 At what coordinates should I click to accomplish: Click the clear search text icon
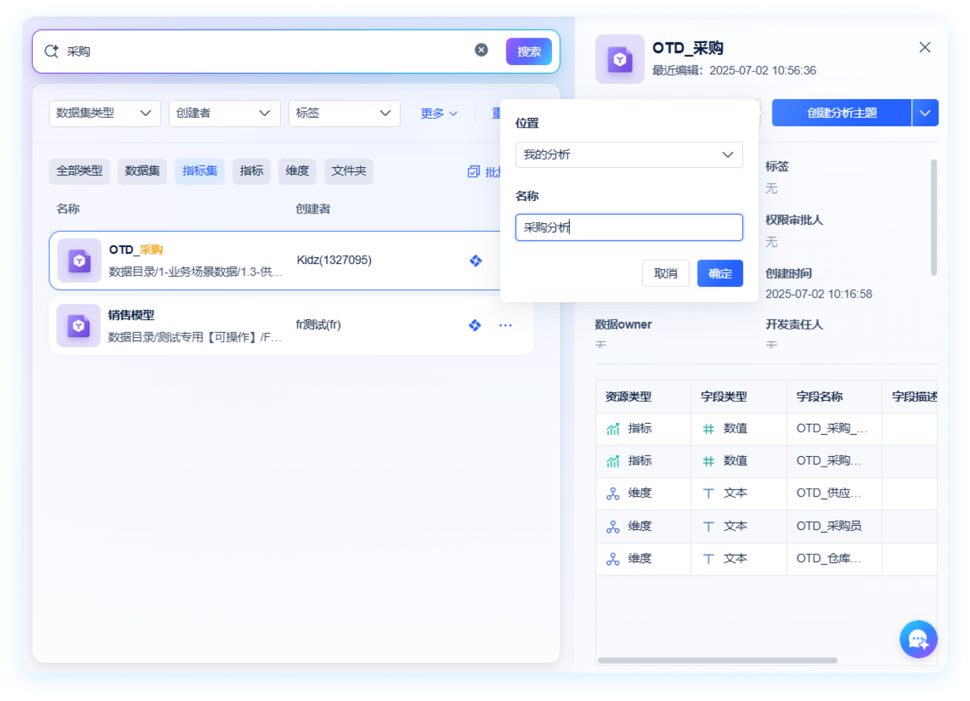tap(481, 50)
